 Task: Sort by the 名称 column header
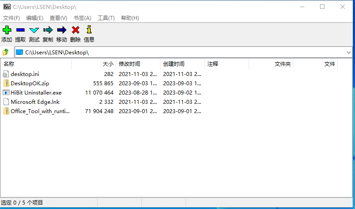pyautogui.click(x=36, y=64)
